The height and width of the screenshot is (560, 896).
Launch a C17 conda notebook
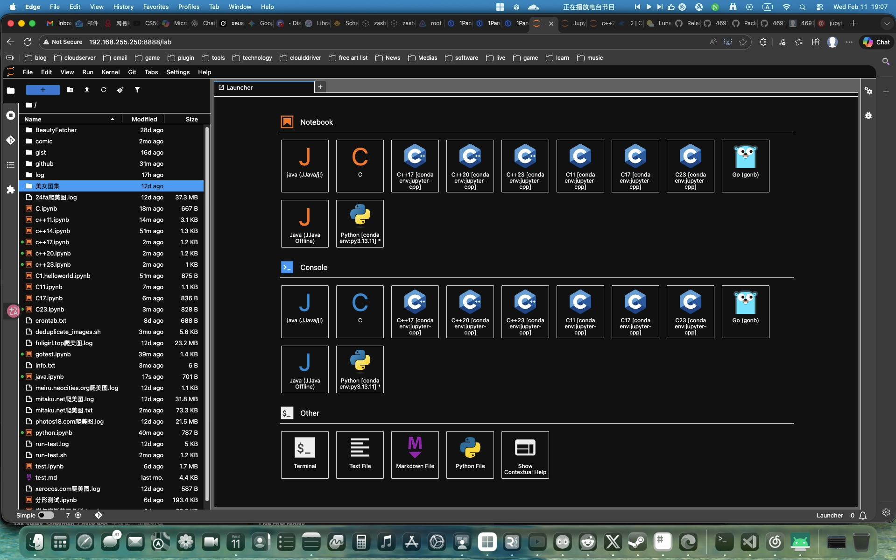pyautogui.click(x=635, y=166)
